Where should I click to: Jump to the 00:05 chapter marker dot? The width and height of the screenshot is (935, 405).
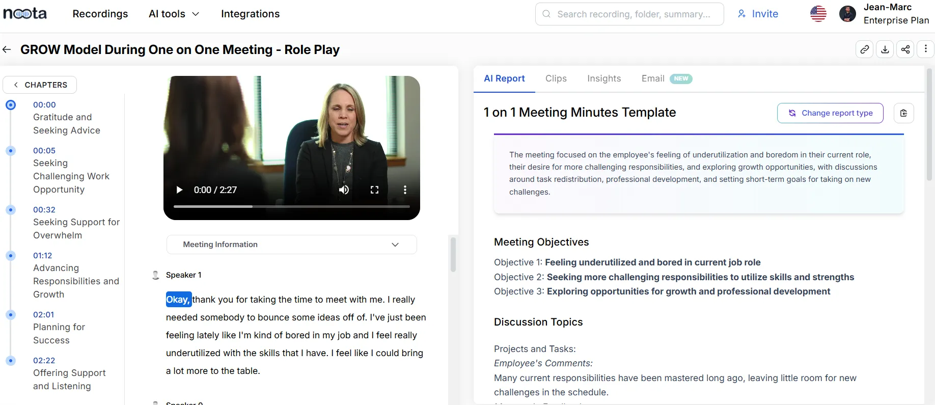(11, 151)
